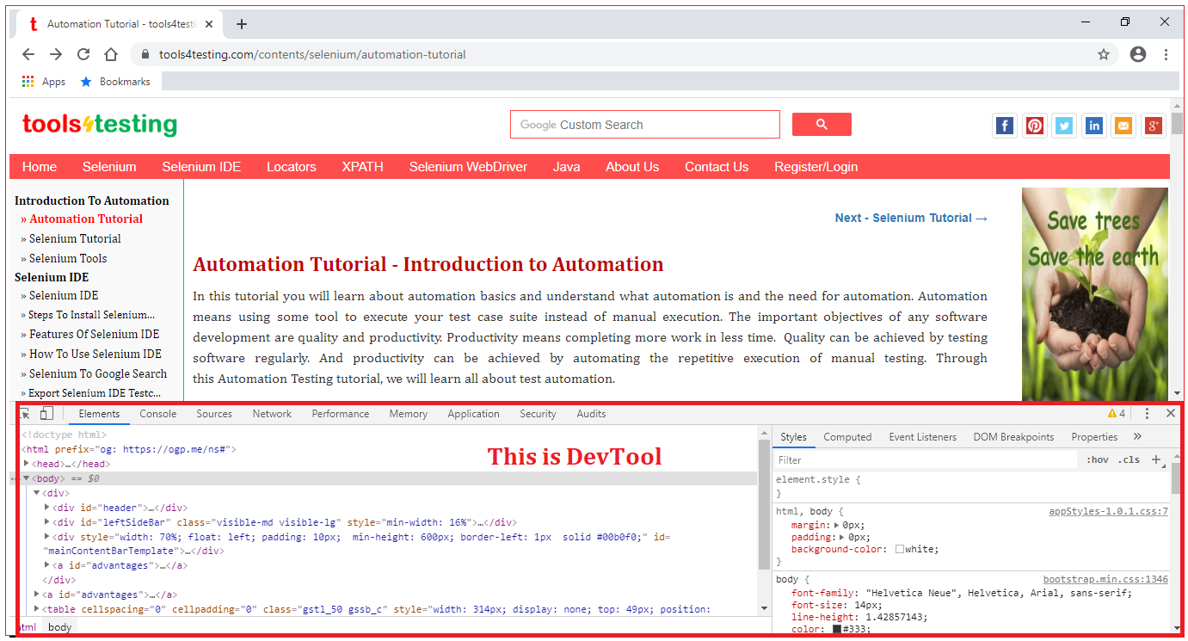Open the Bookmarks folder in bookmarks bar
Viewport: 1188px width, 641px height.
[x=115, y=82]
